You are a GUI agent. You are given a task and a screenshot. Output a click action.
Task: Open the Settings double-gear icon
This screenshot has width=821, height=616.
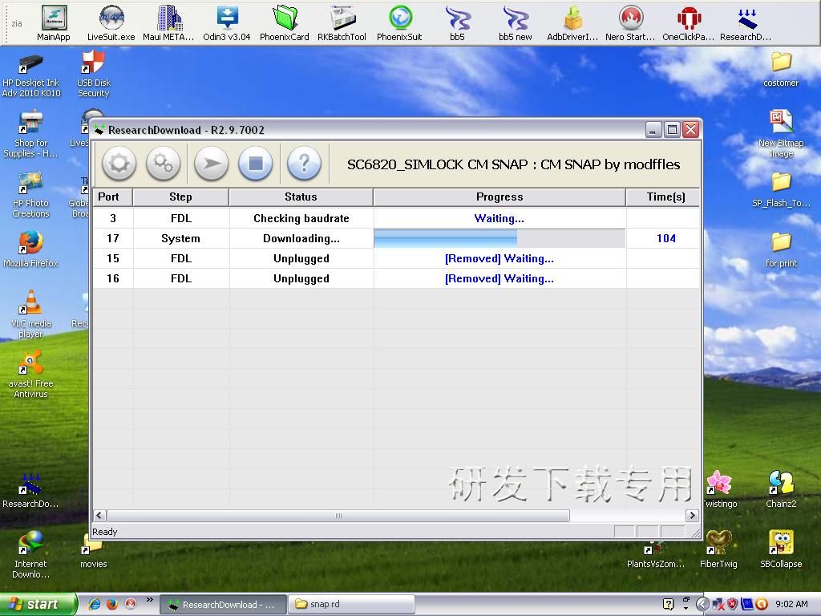click(x=164, y=164)
